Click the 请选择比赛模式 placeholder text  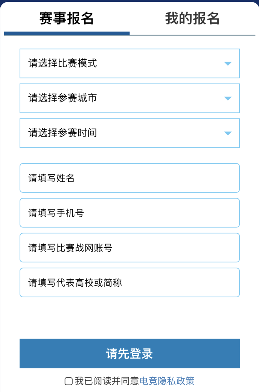[62, 63]
